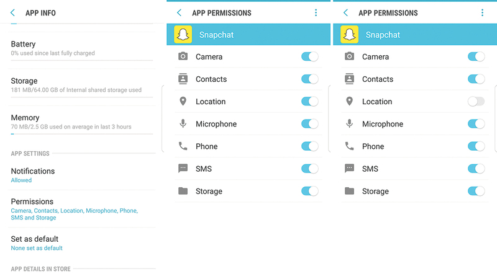Image resolution: width=497 pixels, height=279 pixels.
Task: Click the Storage folder icon in middle panel
Action: click(x=183, y=191)
